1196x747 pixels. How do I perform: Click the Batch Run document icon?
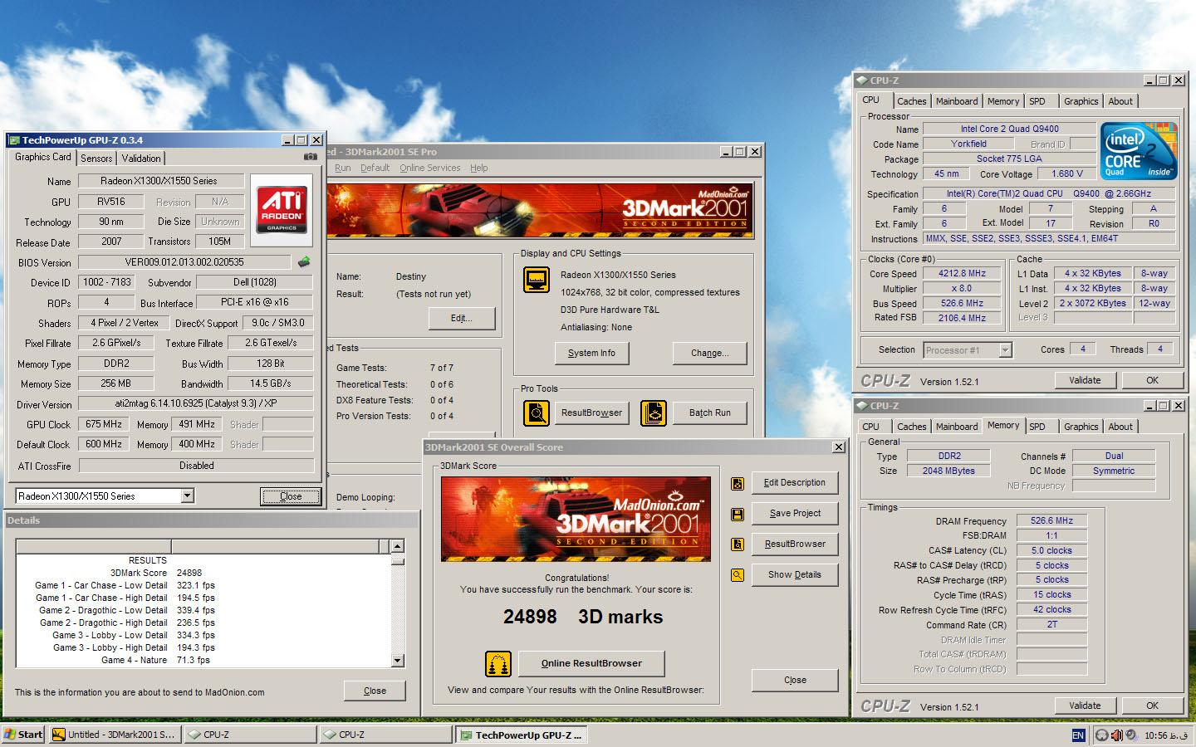click(x=654, y=413)
